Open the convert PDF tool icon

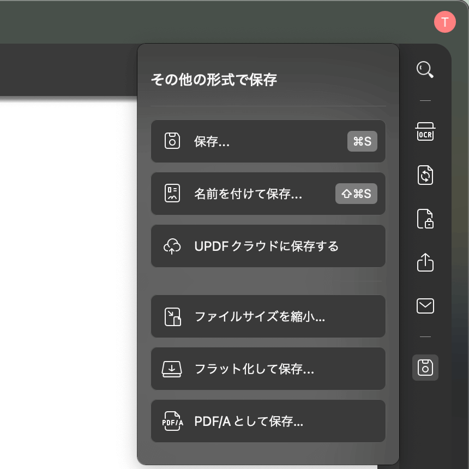[425, 175]
